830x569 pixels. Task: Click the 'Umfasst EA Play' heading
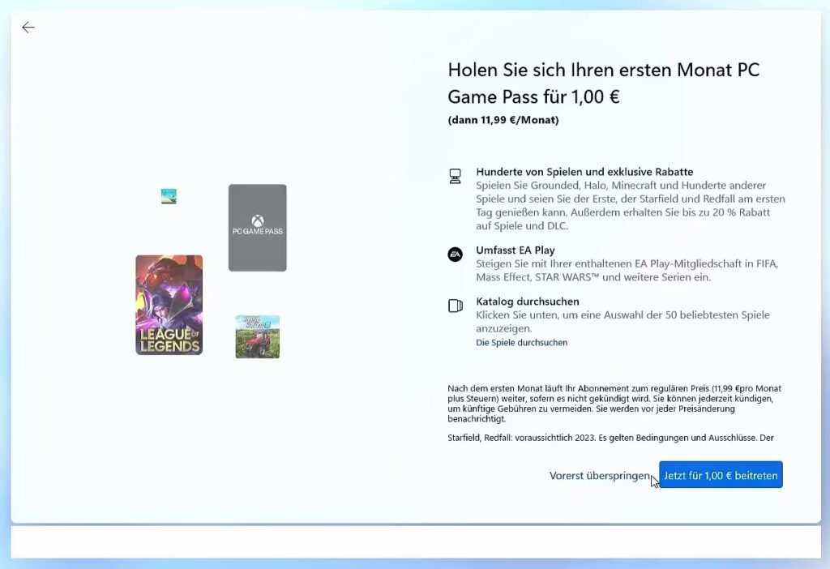pyautogui.click(x=516, y=250)
